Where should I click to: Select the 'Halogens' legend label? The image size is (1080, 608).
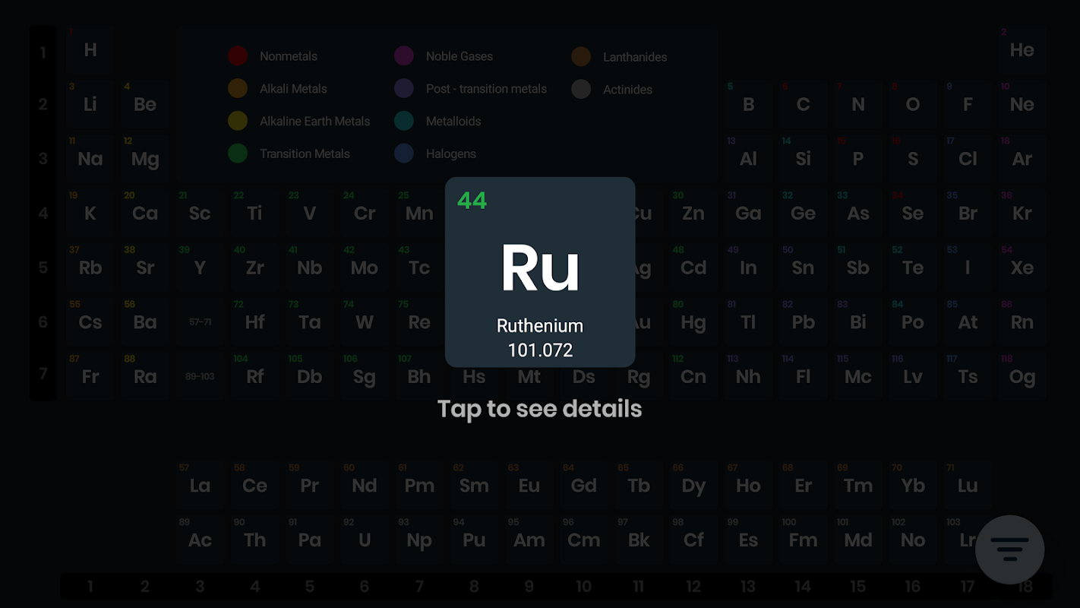click(x=451, y=154)
